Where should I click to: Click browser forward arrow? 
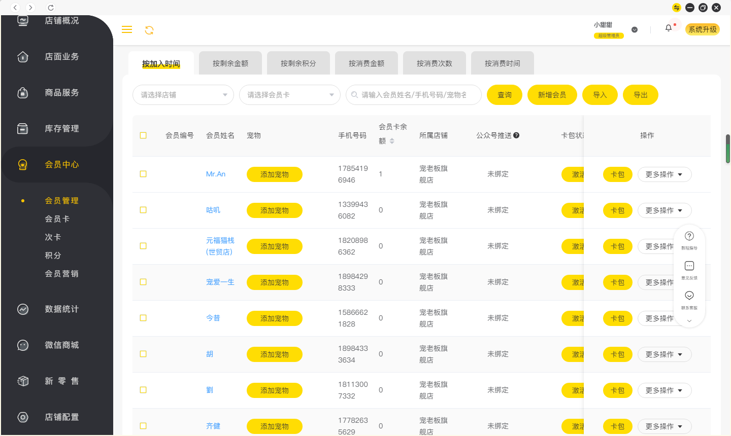point(30,8)
